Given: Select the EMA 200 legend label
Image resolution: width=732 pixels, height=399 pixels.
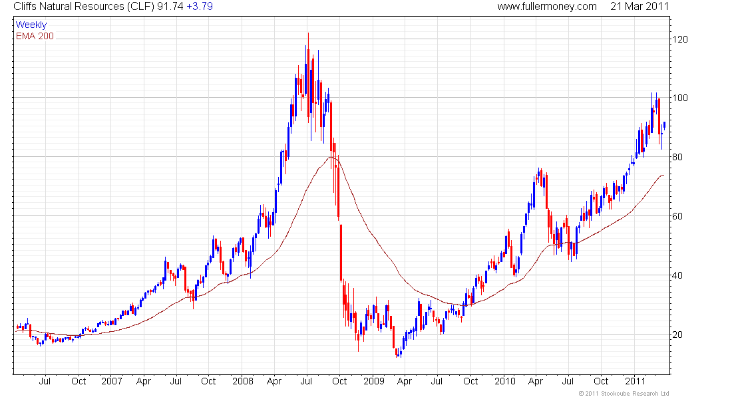Looking at the screenshot, I should pos(35,37).
